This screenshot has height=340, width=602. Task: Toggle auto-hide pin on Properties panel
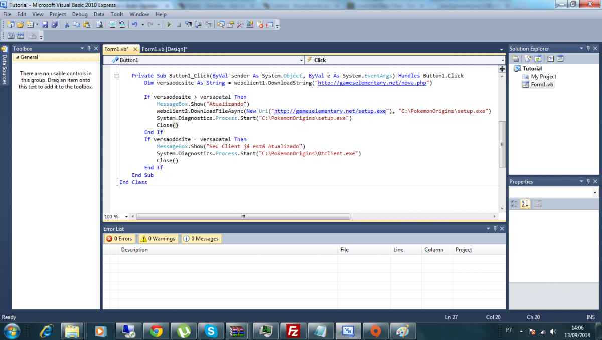[588, 181]
